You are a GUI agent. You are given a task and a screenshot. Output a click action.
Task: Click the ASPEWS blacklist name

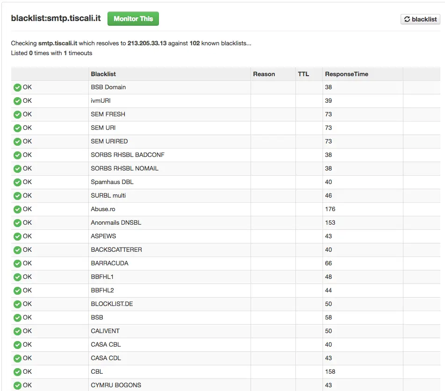click(103, 236)
